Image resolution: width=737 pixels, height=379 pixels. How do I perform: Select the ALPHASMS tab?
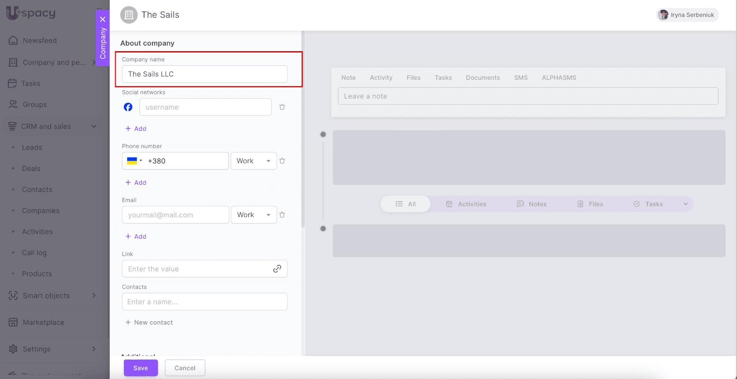pyautogui.click(x=559, y=78)
